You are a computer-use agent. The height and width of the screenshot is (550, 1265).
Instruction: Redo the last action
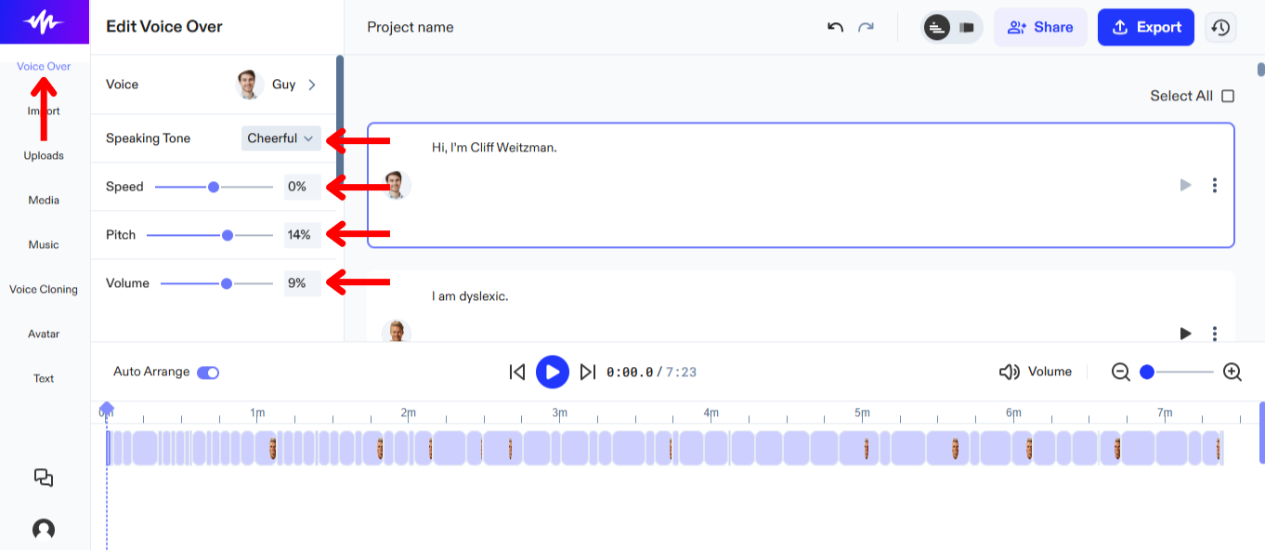tap(866, 27)
